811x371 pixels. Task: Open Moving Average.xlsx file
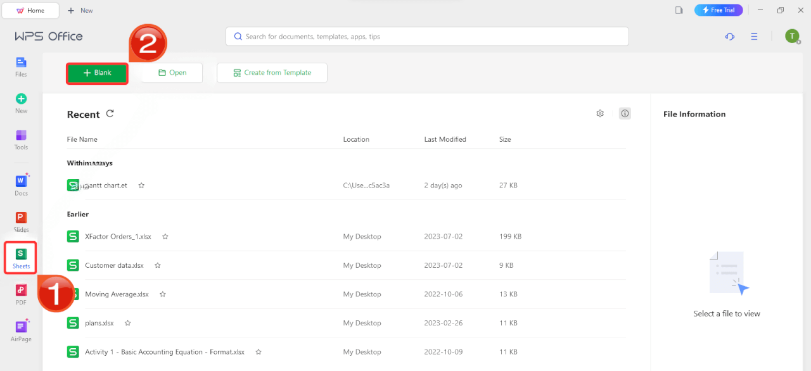(x=117, y=294)
